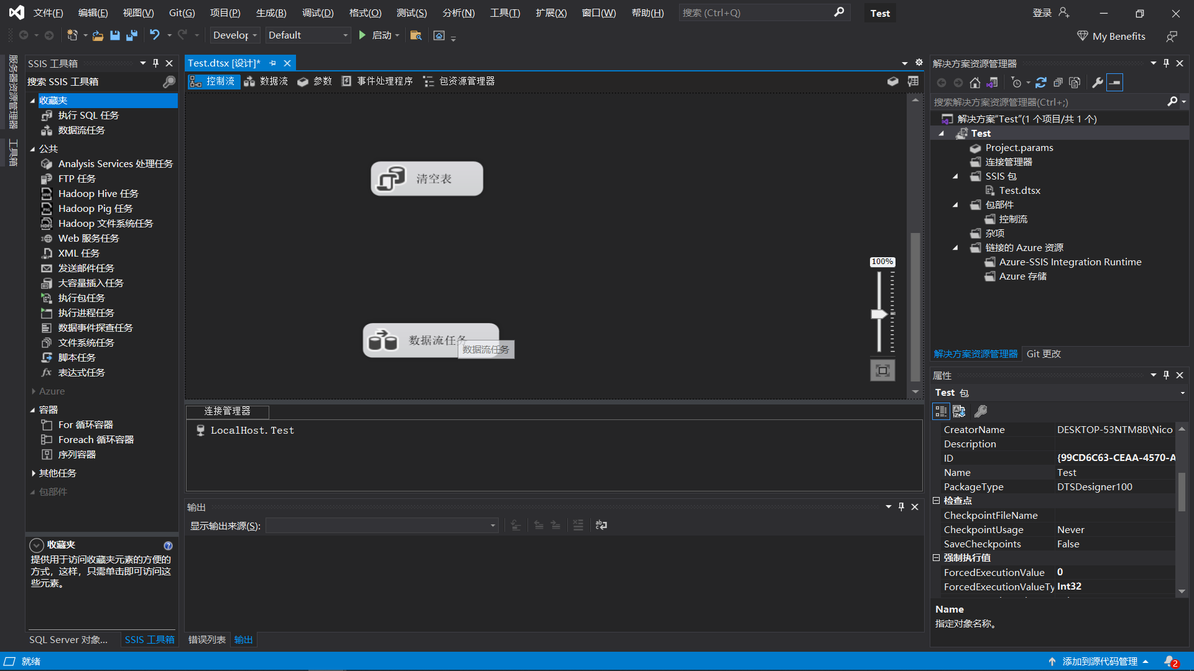Viewport: 1194px width, 671px height.
Task: Open the solution Properties wrench icon
Action: (x=1098, y=83)
